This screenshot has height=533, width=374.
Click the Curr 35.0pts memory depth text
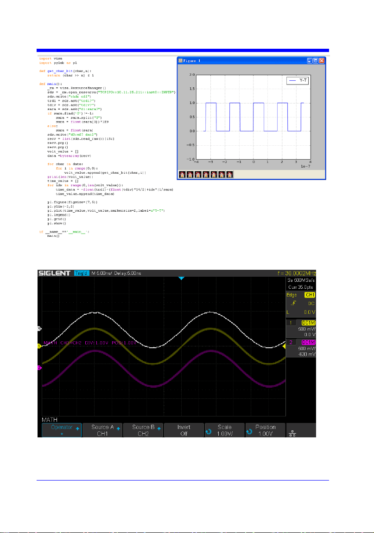click(x=301, y=287)
